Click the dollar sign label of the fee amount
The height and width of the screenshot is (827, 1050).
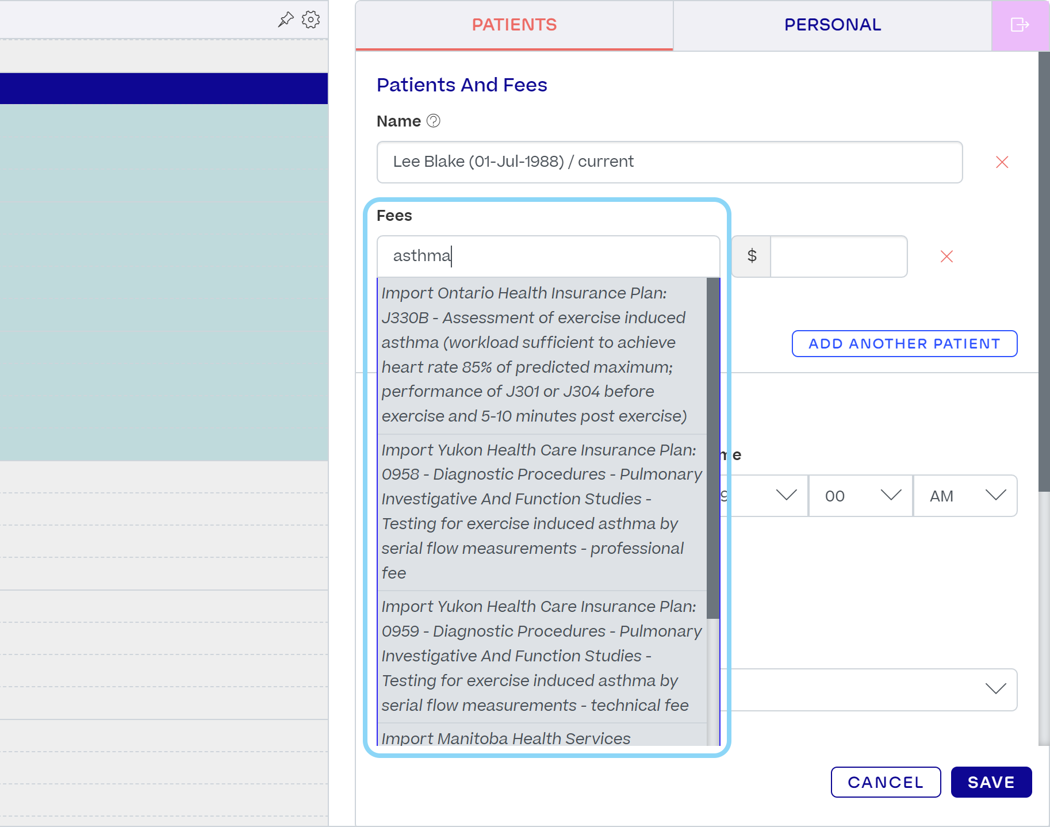[752, 256]
